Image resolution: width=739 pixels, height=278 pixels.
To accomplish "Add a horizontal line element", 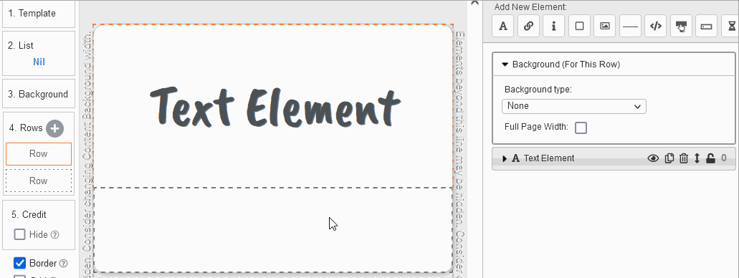I will tap(630, 27).
